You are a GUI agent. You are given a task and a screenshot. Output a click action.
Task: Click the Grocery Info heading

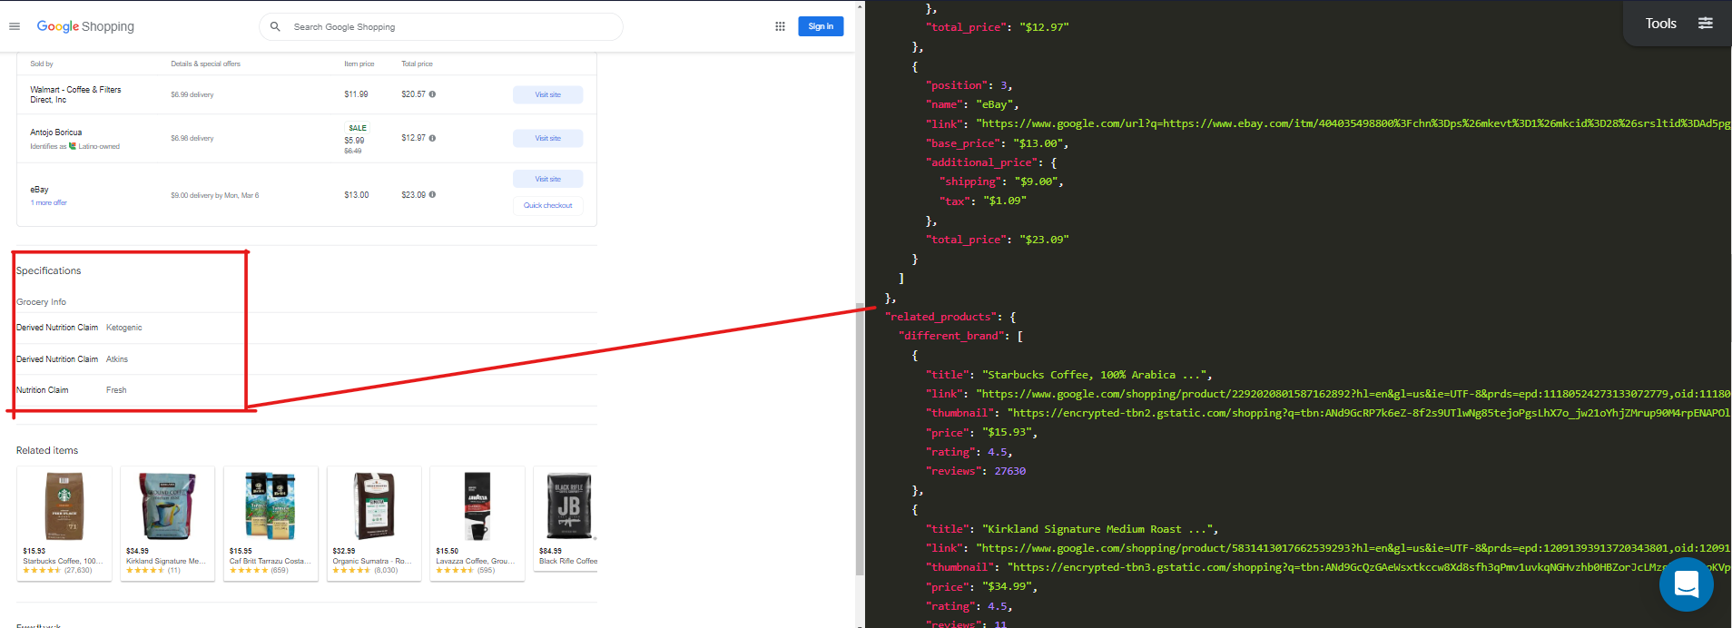[x=41, y=302]
